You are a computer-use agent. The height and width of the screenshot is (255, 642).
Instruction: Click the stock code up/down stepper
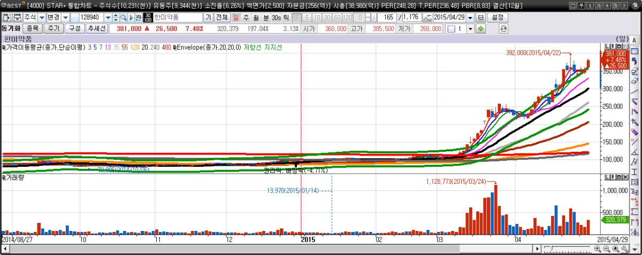point(116,18)
